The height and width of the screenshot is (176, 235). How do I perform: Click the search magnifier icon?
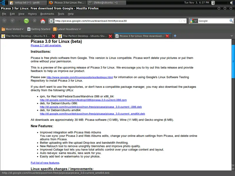tap(231, 21)
